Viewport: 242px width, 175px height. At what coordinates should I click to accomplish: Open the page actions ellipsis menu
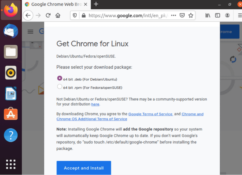coord(173,15)
